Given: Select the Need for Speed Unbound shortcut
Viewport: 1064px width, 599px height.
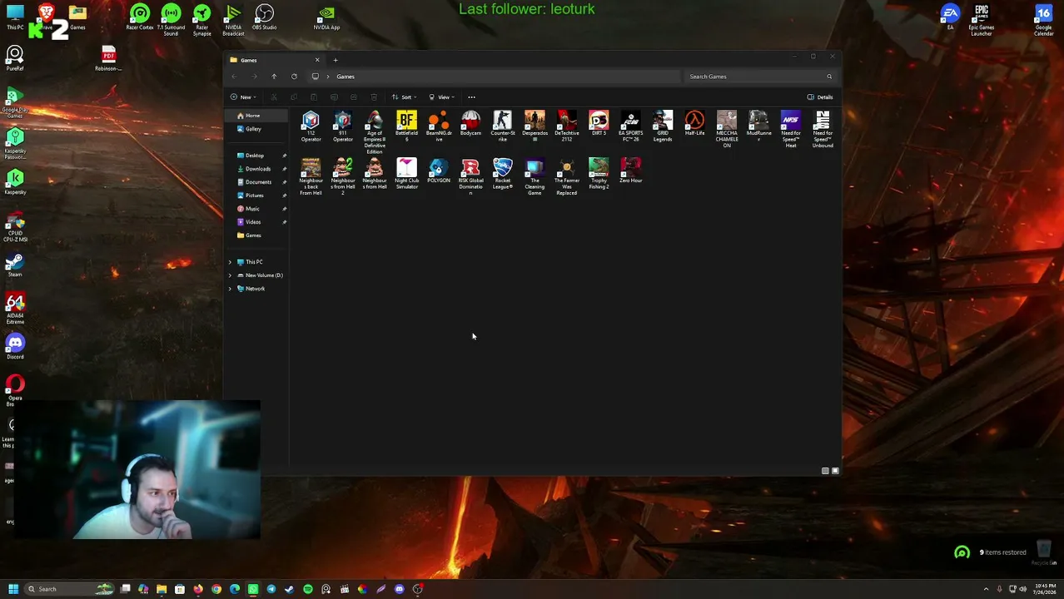Looking at the screenshot, I should [823, 130].
